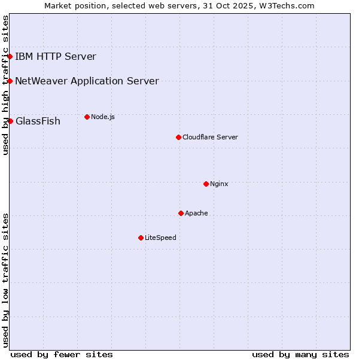Click the 'used by many sites' axis label
Image resolution: width=359 pixels, height=359 pixels.
pyautogui.click(x=300, y=354)
